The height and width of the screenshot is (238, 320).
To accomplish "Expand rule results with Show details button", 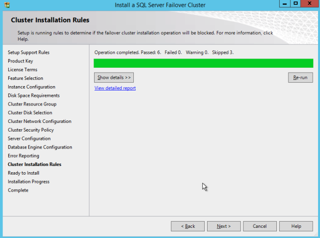I will (x=114, y=77).
